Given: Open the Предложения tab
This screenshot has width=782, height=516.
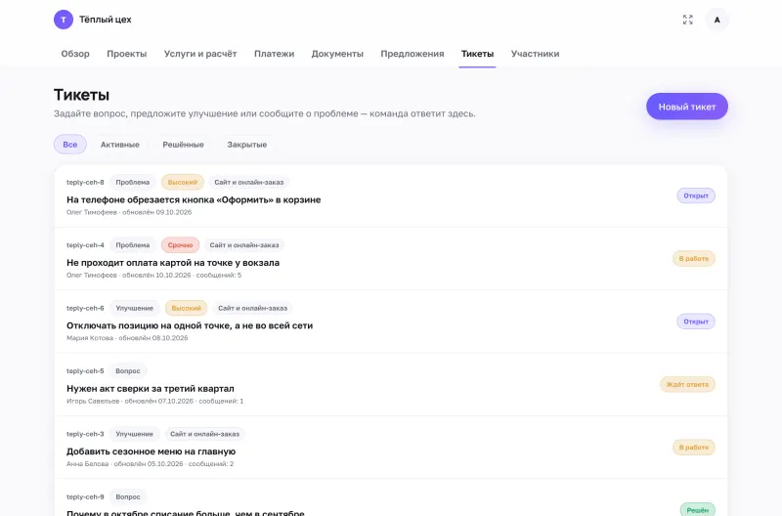Looking at the screenshot, I should [413, 54].
